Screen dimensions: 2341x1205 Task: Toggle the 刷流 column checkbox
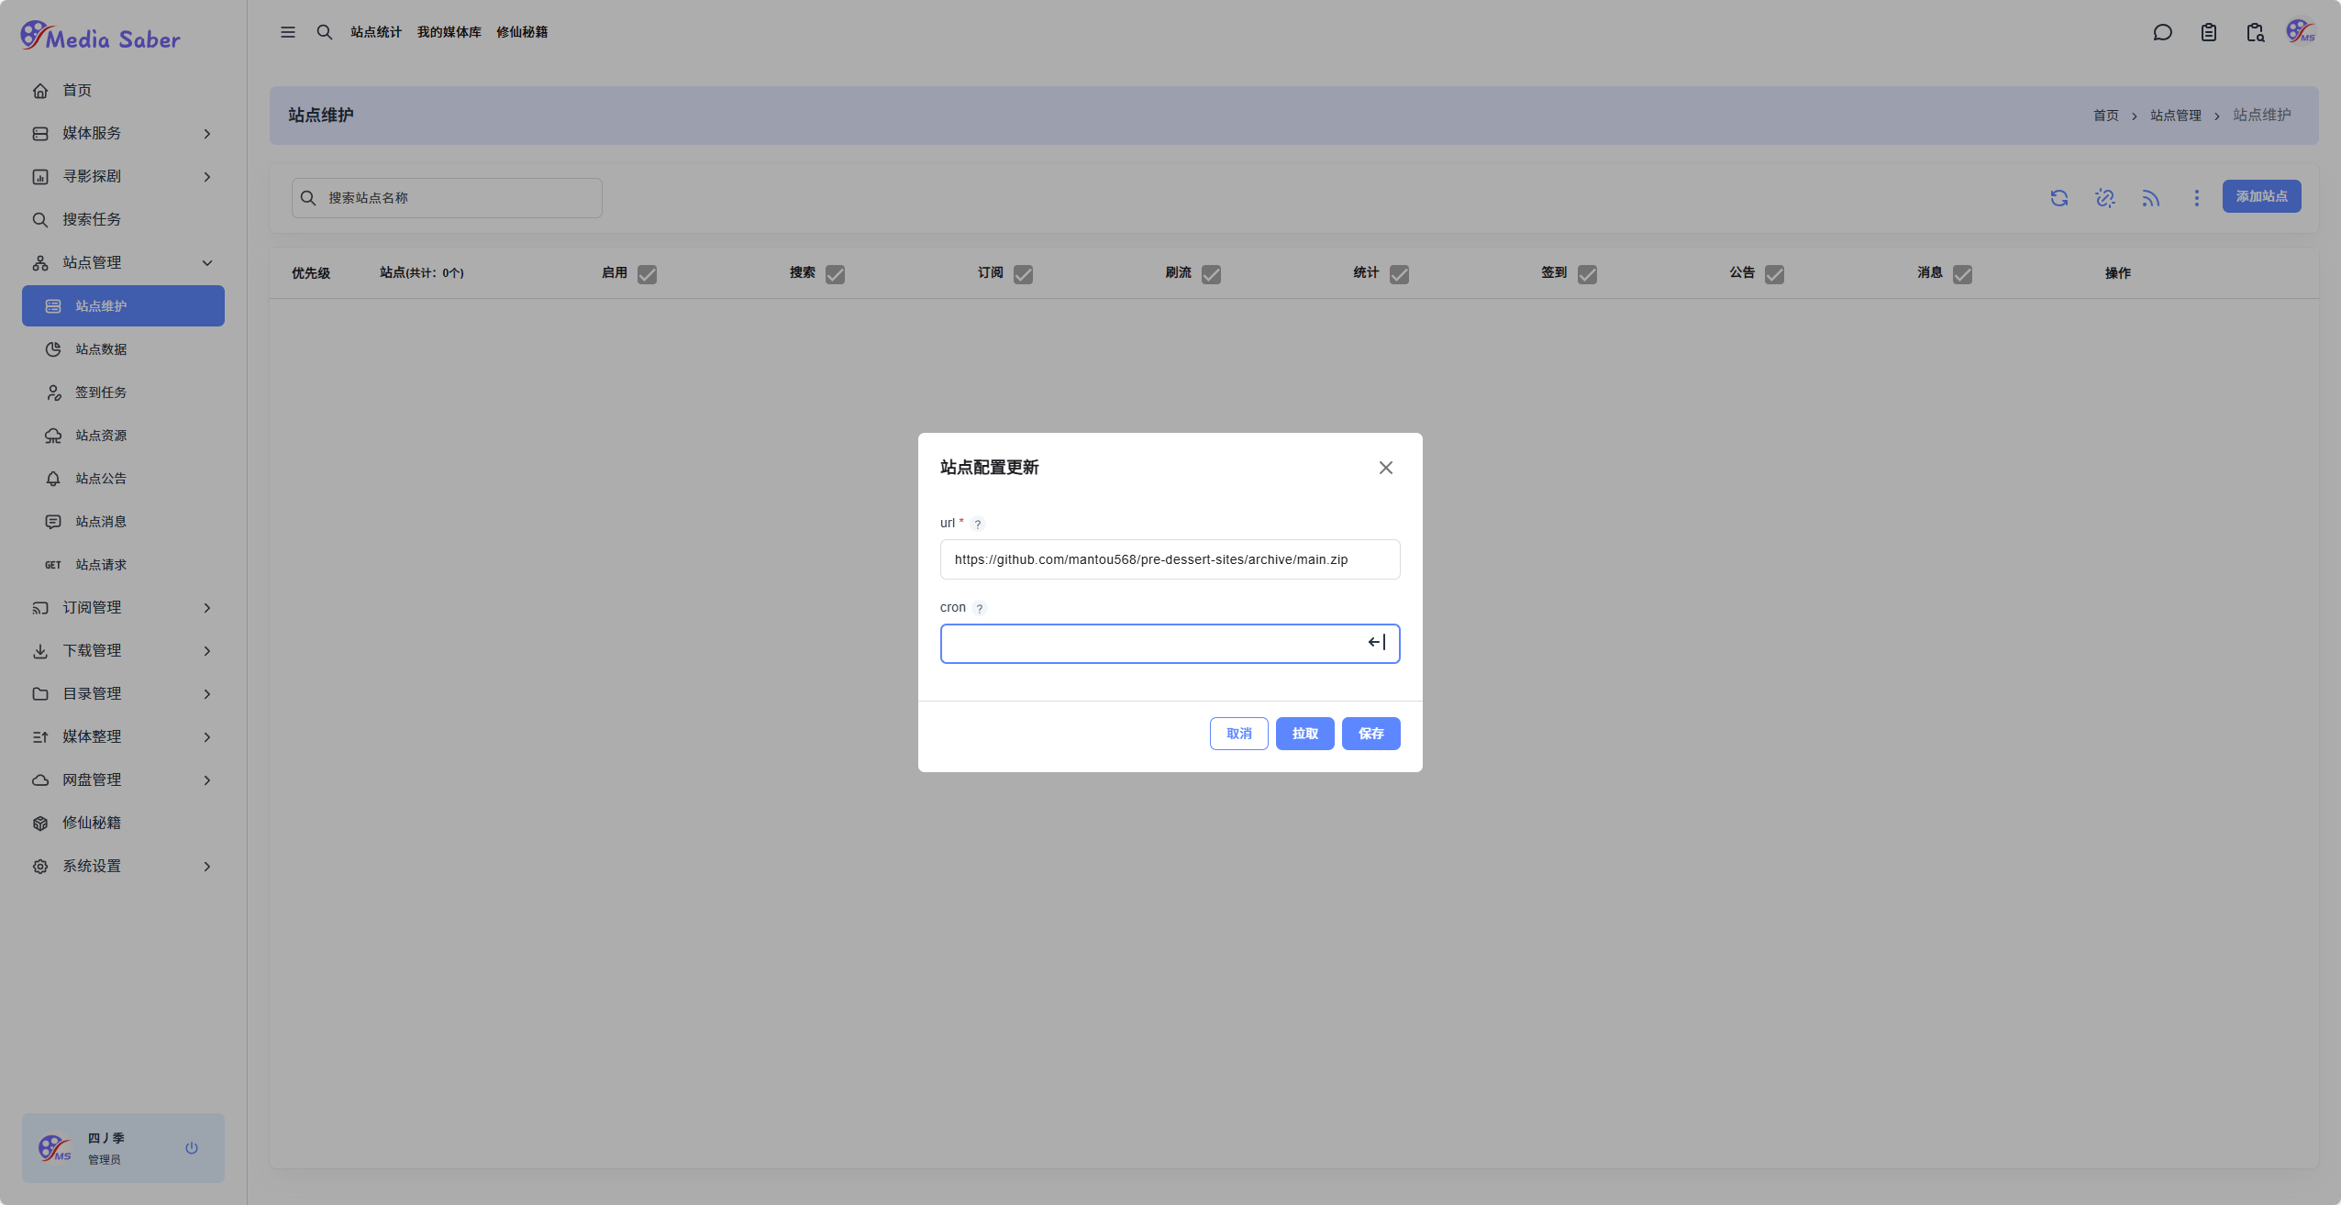pyautogui.click(x=1211, y=274)
